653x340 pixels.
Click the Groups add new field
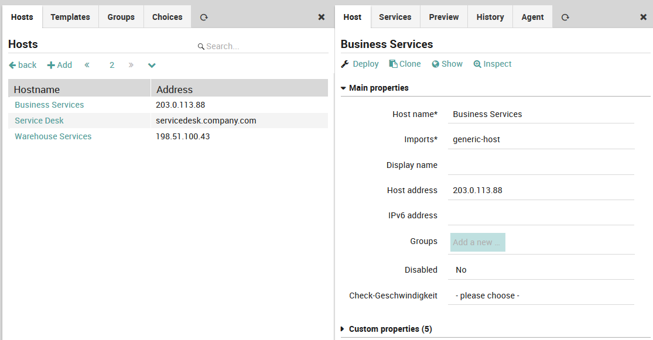tap(477, 242)
